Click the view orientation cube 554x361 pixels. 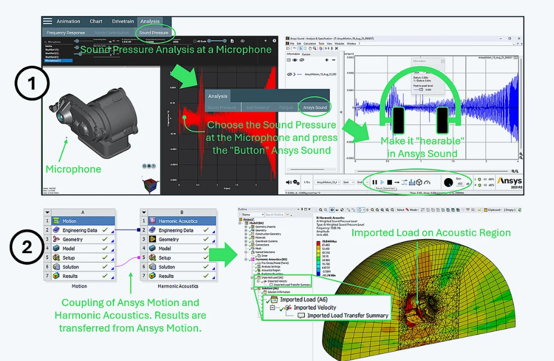150,185
